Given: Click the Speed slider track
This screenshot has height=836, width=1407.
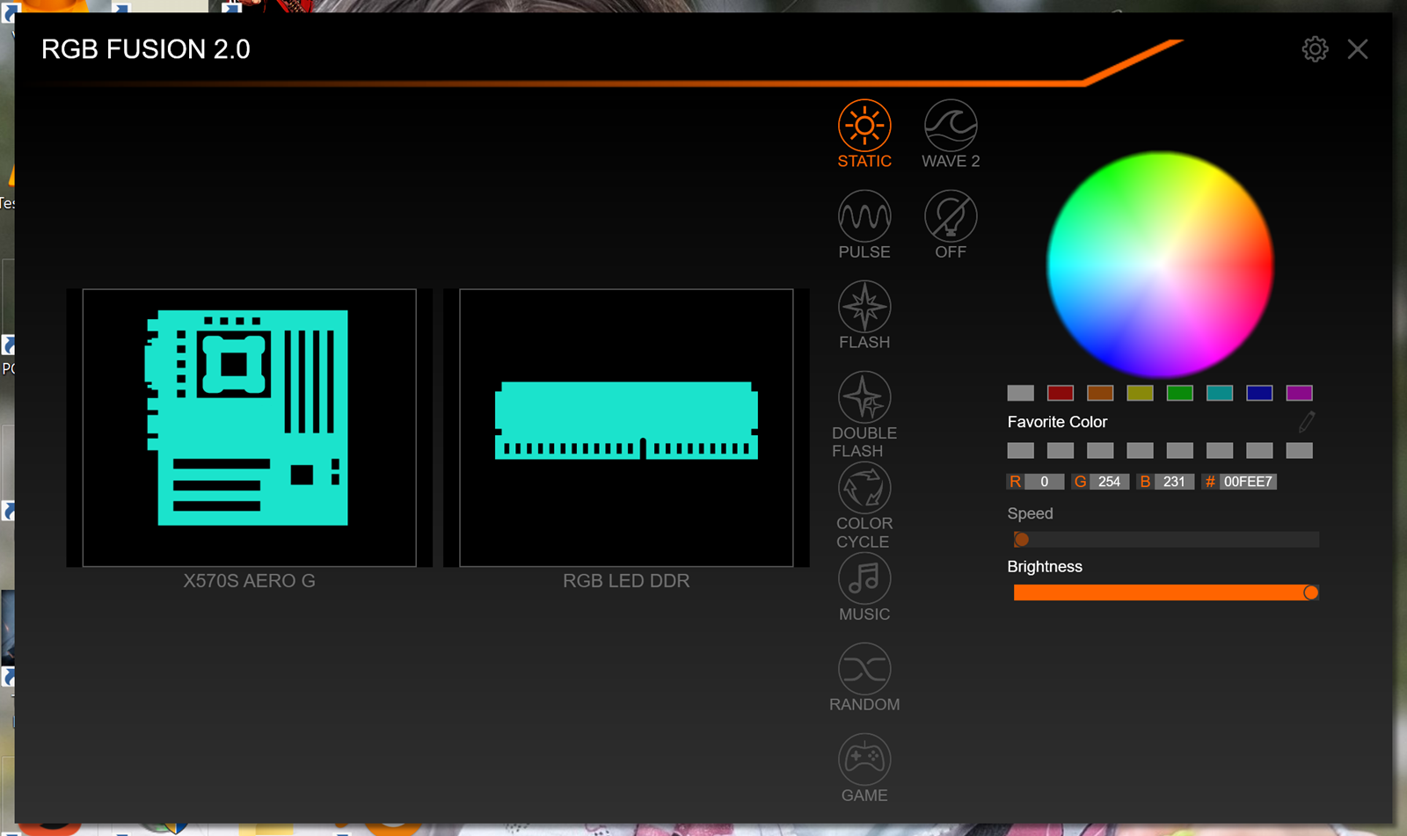Looking at the screenshot, I should tap(1166, 540).
